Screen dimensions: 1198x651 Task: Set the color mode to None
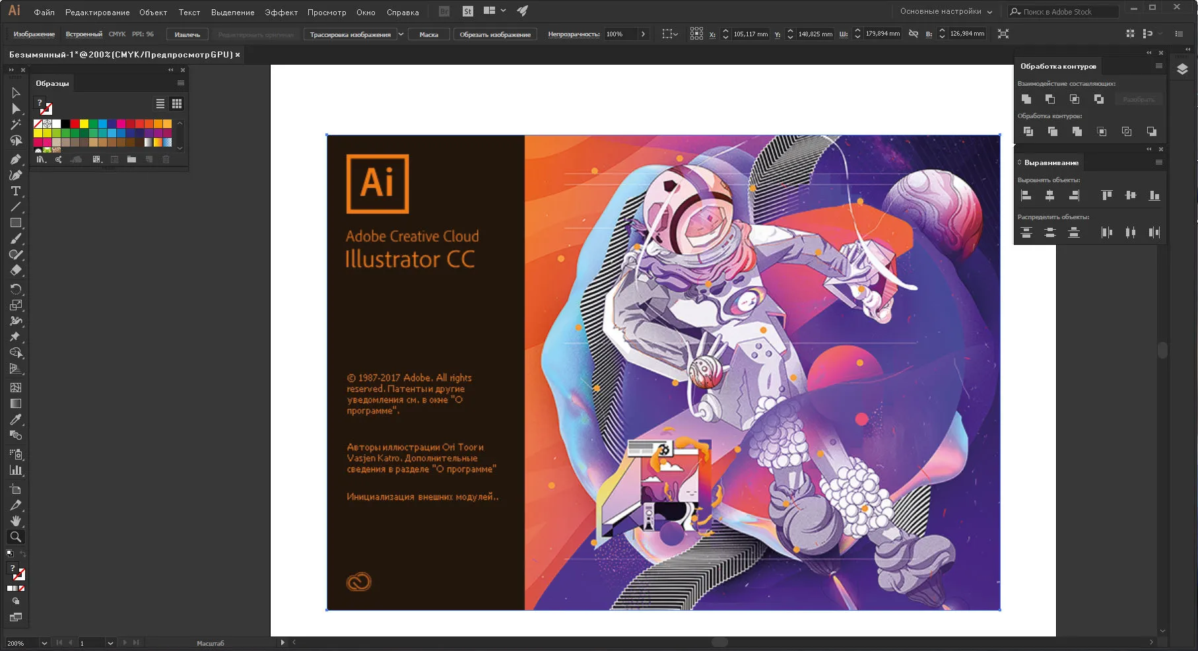click(x=22, y=588)
